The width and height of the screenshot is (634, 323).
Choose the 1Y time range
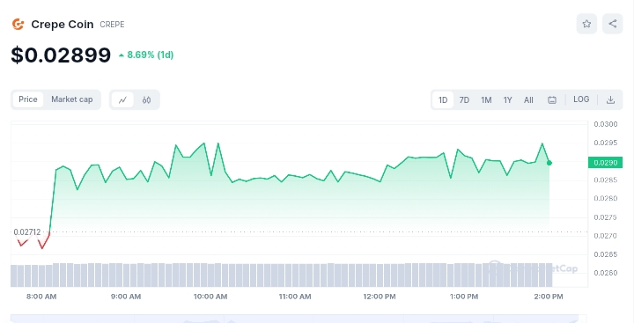pos(507,99)
